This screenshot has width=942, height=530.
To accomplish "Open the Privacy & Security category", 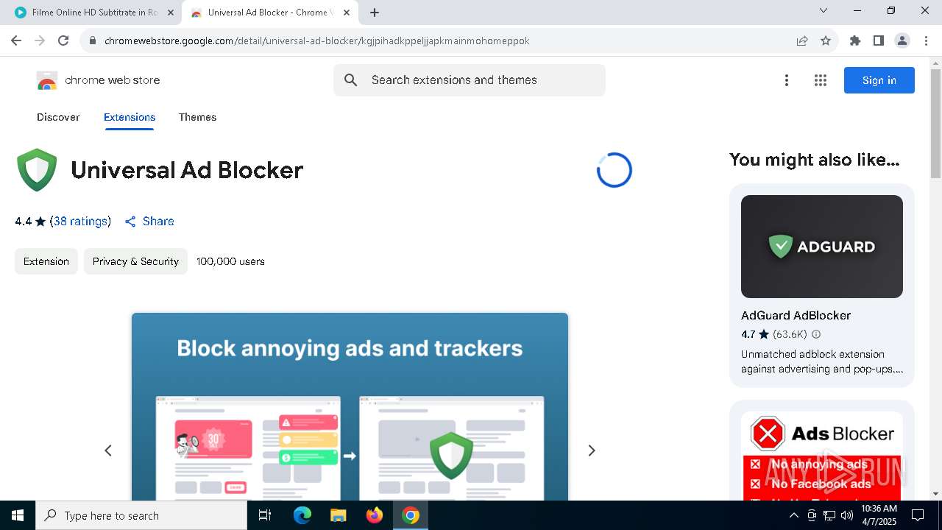I will 135,261.
